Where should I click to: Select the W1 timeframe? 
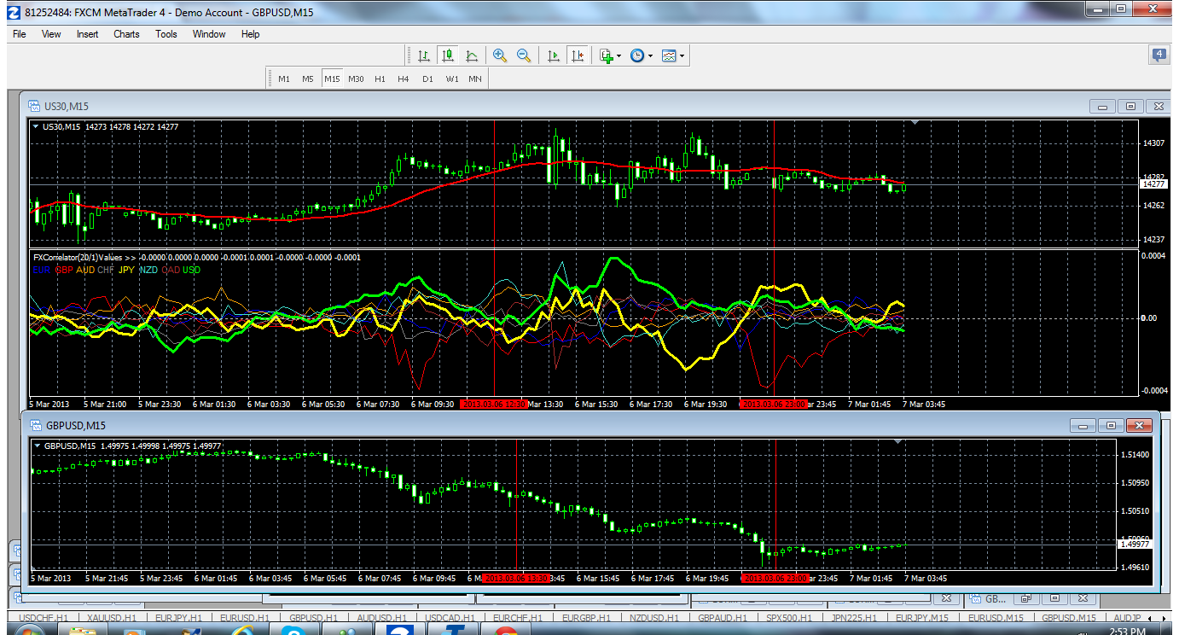[451, 79]
